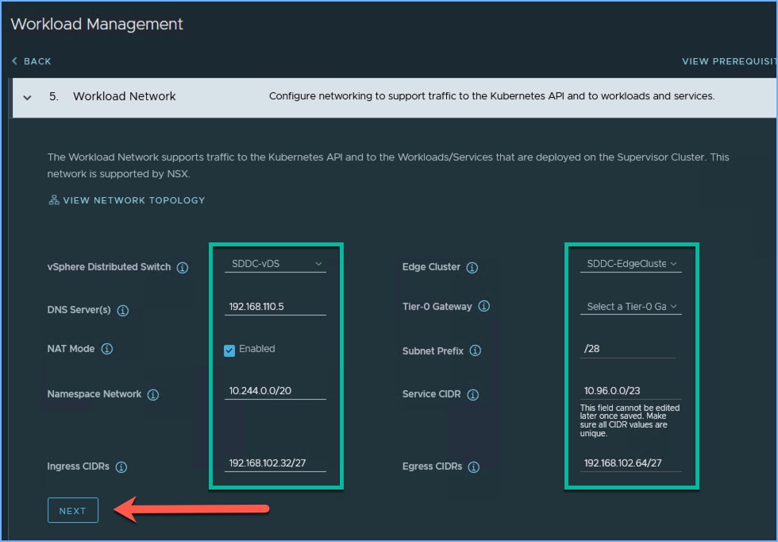This screenshot has height=542, width=778.
Task: Click the DNS Server(s) input field
Action: (x=275, y=307)
